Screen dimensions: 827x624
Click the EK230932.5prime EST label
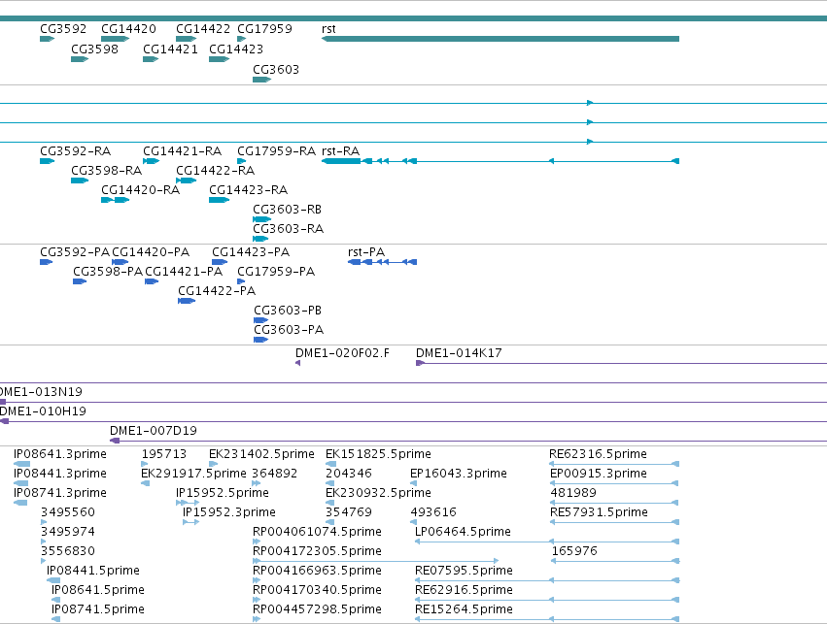(378, 493)
